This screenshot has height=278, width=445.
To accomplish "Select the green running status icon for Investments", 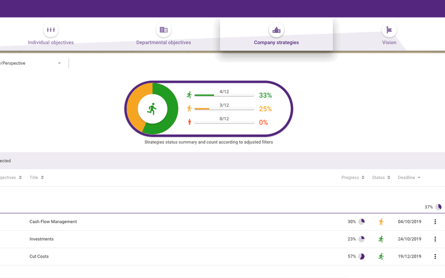I will tap(381, 239).
